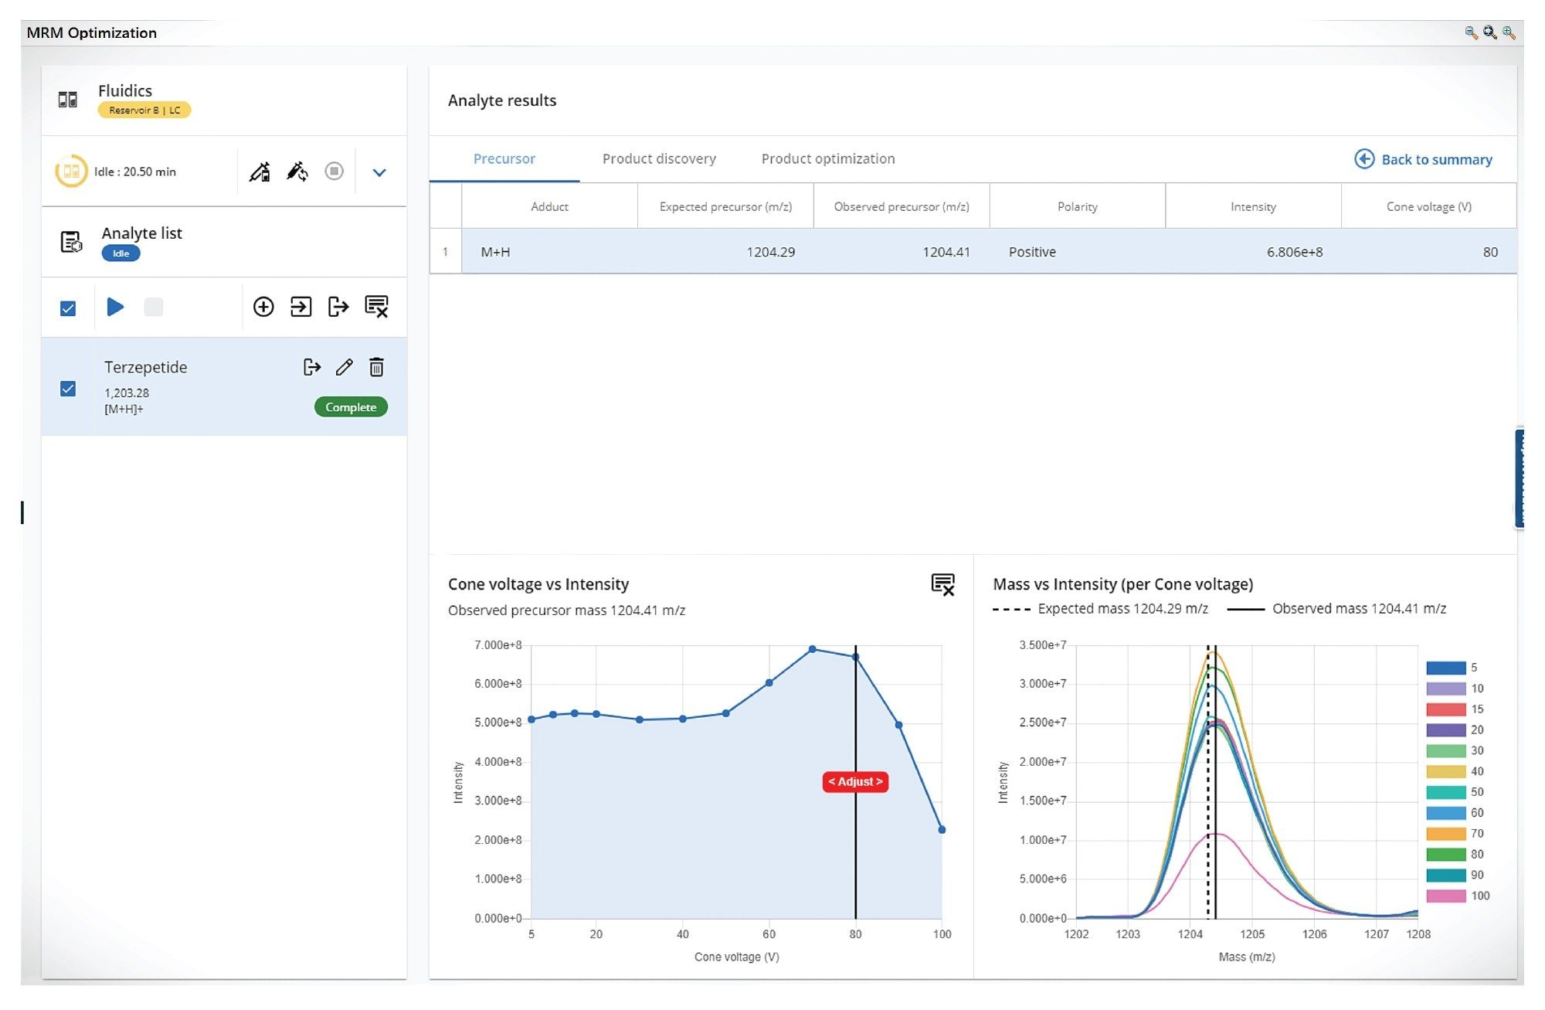
Task: Switch to the Product discovery tab
Action: click(658, 158)
